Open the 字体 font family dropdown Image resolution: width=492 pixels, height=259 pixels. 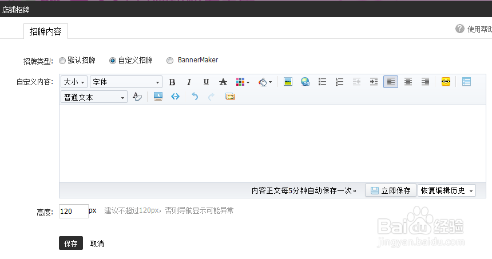126,82
